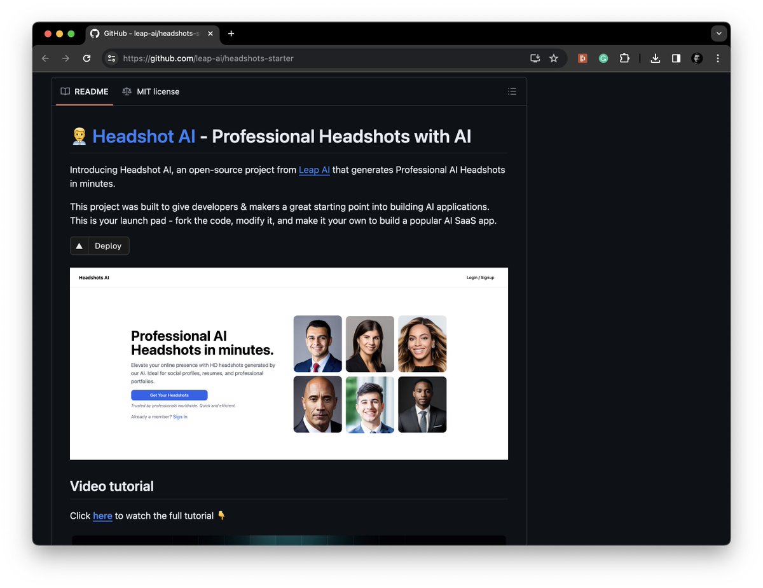763x588 pixels.
Task: Click the install app icon in address bar
Action: [535, 58]
